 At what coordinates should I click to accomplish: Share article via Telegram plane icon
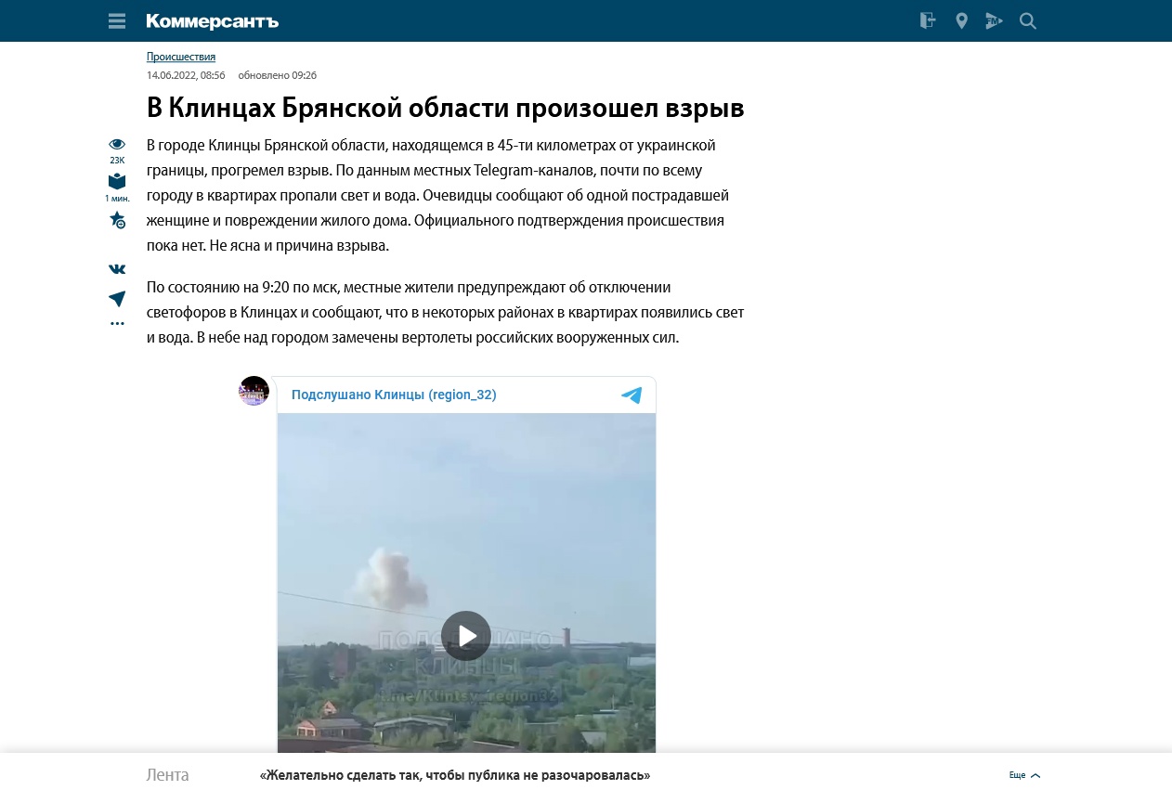pyautogui.click(x=117, y=299)
